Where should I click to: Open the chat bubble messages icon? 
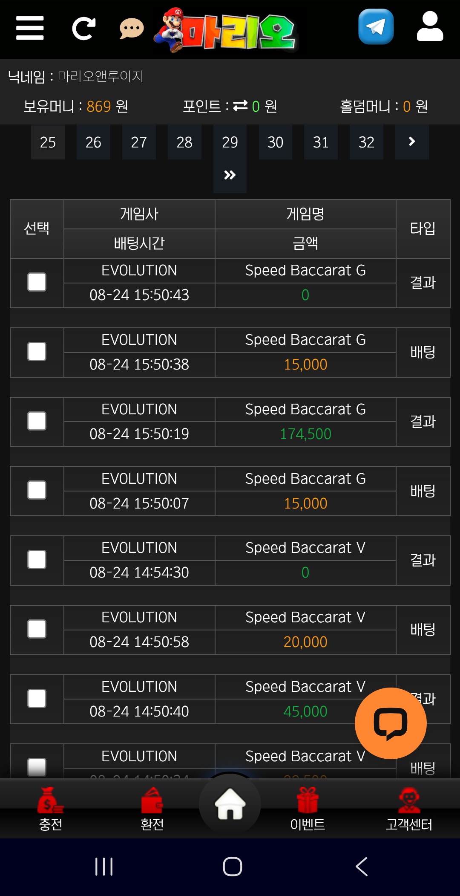tap(132, 29)
